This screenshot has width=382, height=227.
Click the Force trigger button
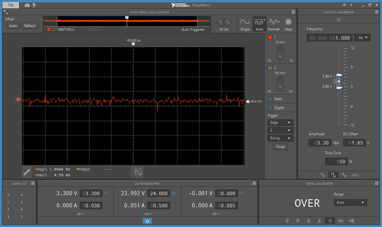280,147
